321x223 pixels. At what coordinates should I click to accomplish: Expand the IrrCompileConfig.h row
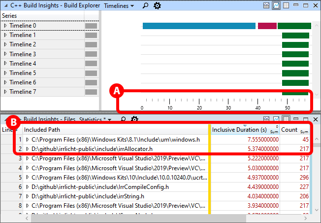point(28,187)
